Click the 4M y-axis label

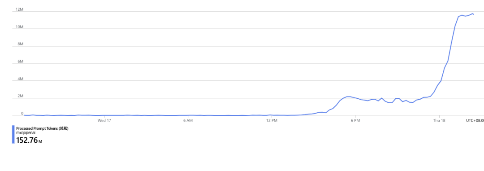coord(20,79)
